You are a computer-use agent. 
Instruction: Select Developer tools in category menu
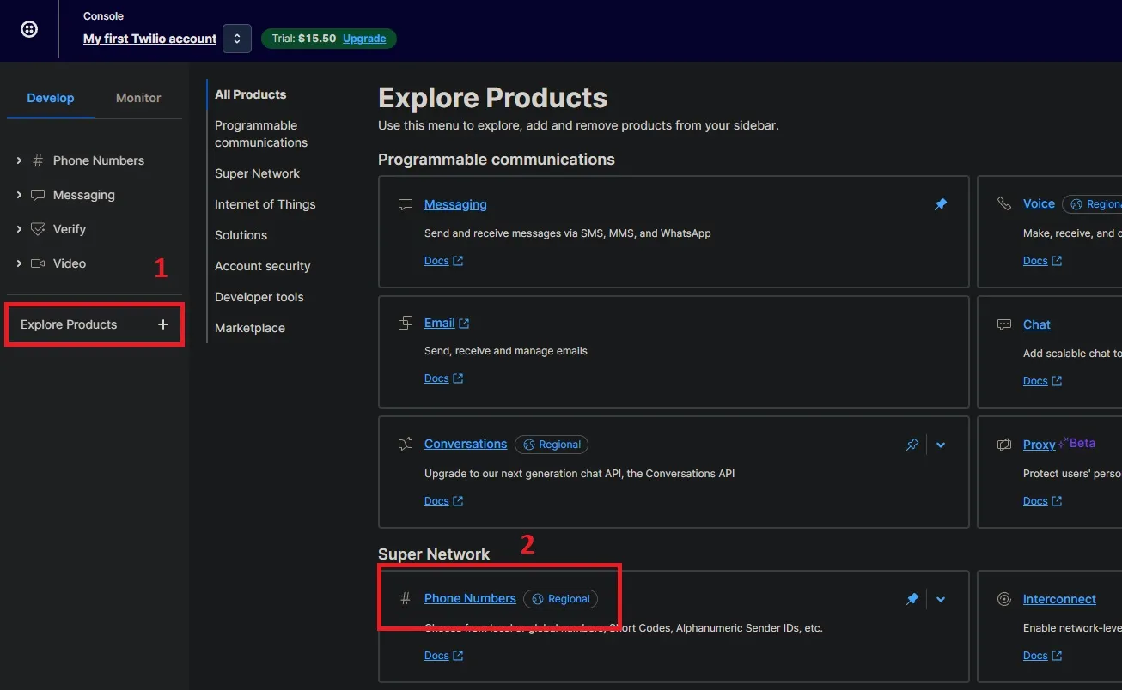[259, 297]
